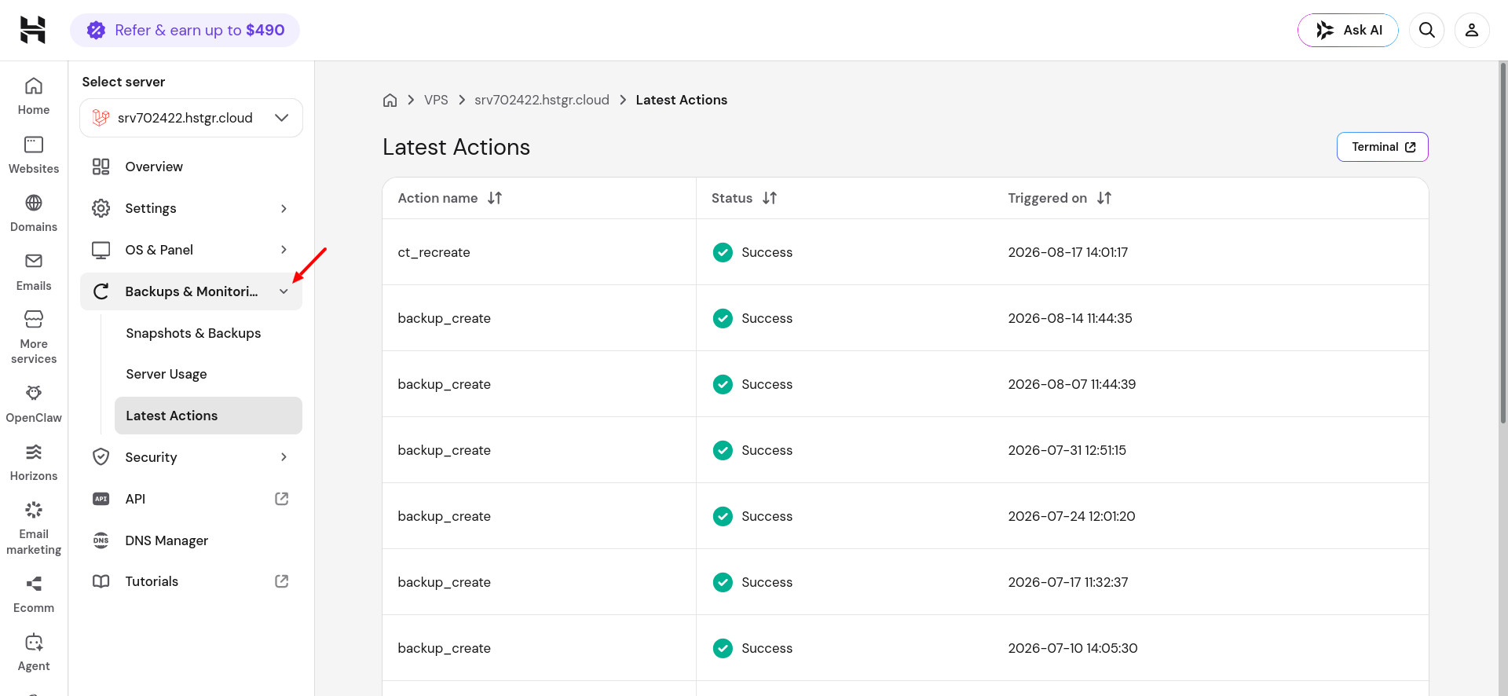Open Agent sidebar item
This screenshot has height=696, width=1508.
[x=34, y=653]
